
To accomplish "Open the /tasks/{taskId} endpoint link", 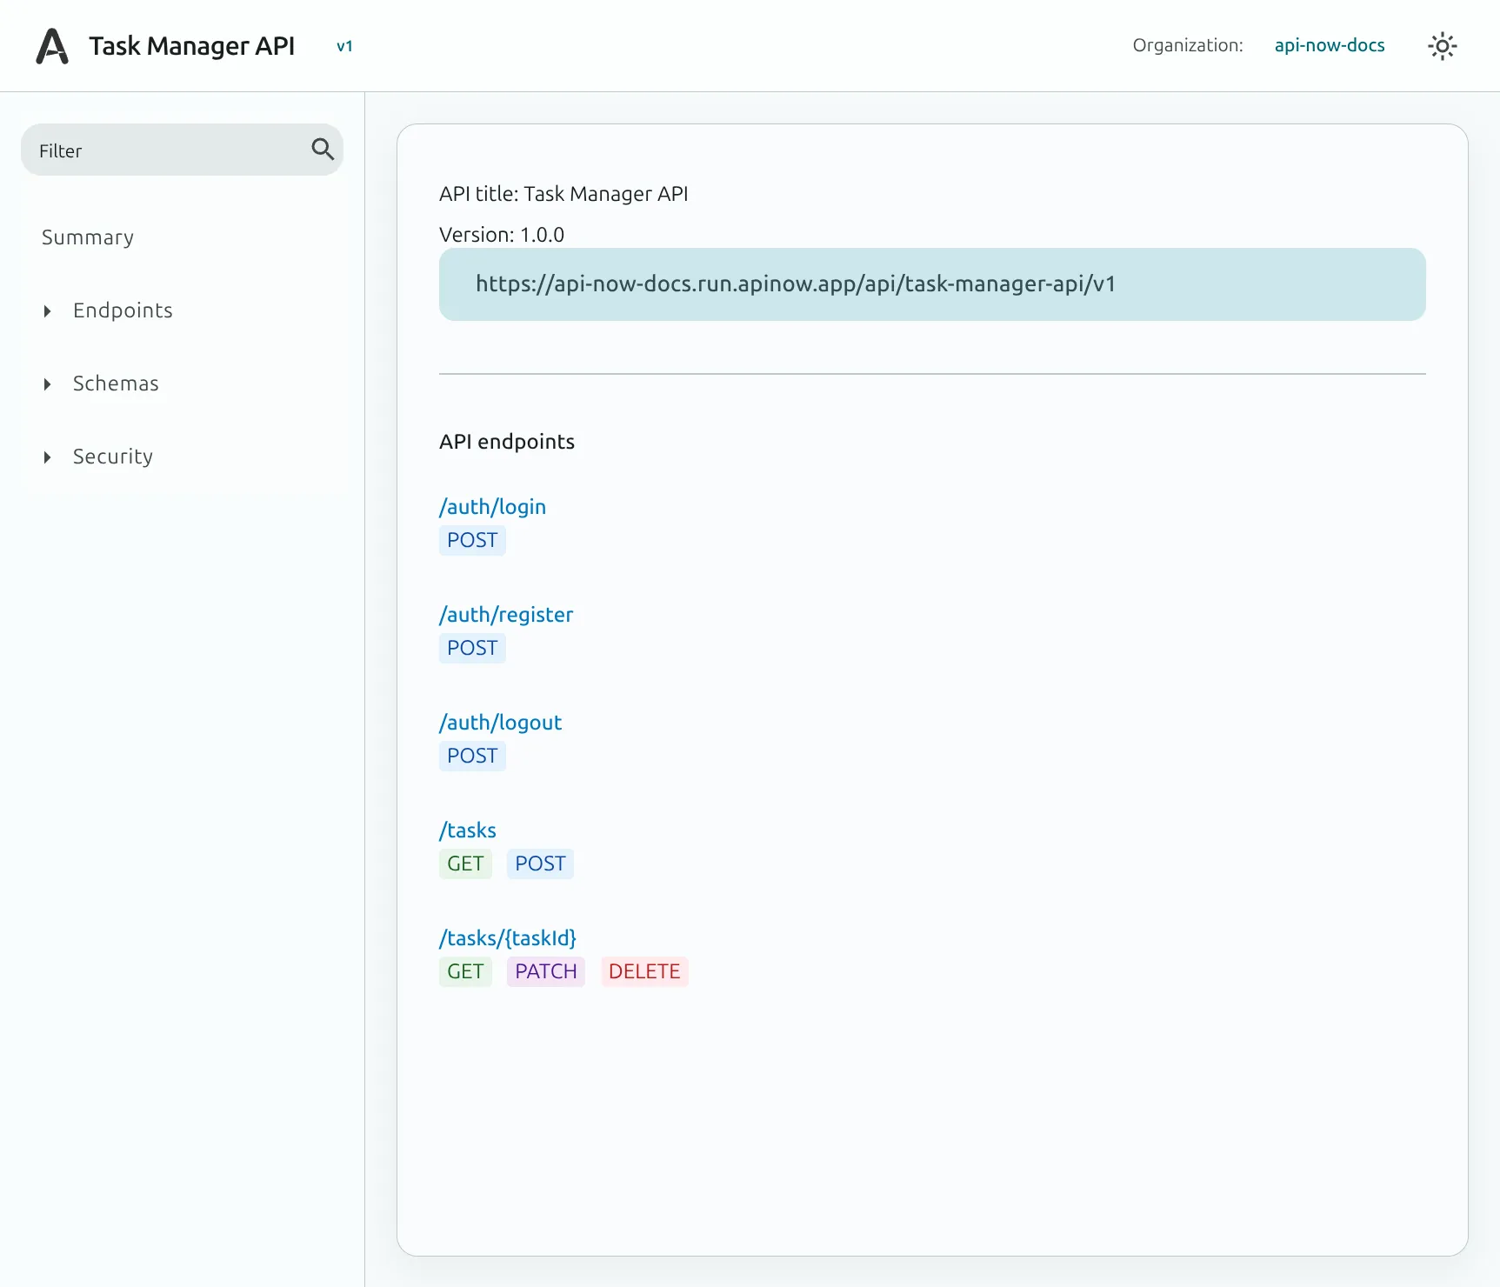I will pyautogui.click(x=508, y=938).
